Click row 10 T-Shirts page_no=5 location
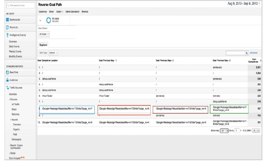Screen dimensions: 271x166 [x=67, y=122]
